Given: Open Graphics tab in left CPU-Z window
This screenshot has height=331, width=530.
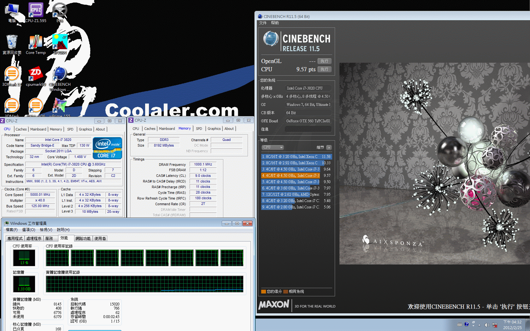Looking at the screenshot, I should click(x=85, y=129).
